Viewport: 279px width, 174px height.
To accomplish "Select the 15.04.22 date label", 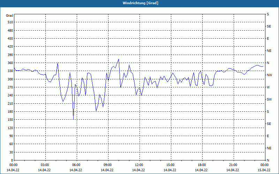I will (264, 170).
